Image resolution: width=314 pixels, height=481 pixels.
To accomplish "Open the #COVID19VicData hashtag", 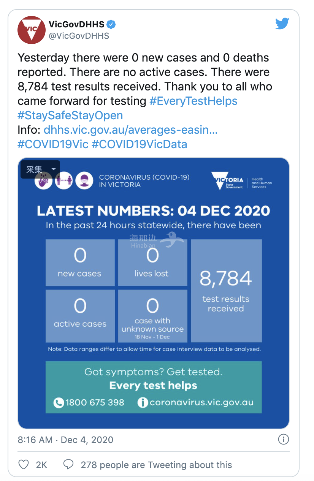I will click(x=139, y=144).
